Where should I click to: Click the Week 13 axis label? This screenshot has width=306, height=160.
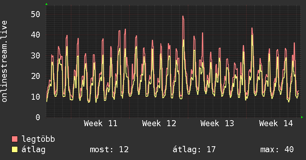pos(217,124)
